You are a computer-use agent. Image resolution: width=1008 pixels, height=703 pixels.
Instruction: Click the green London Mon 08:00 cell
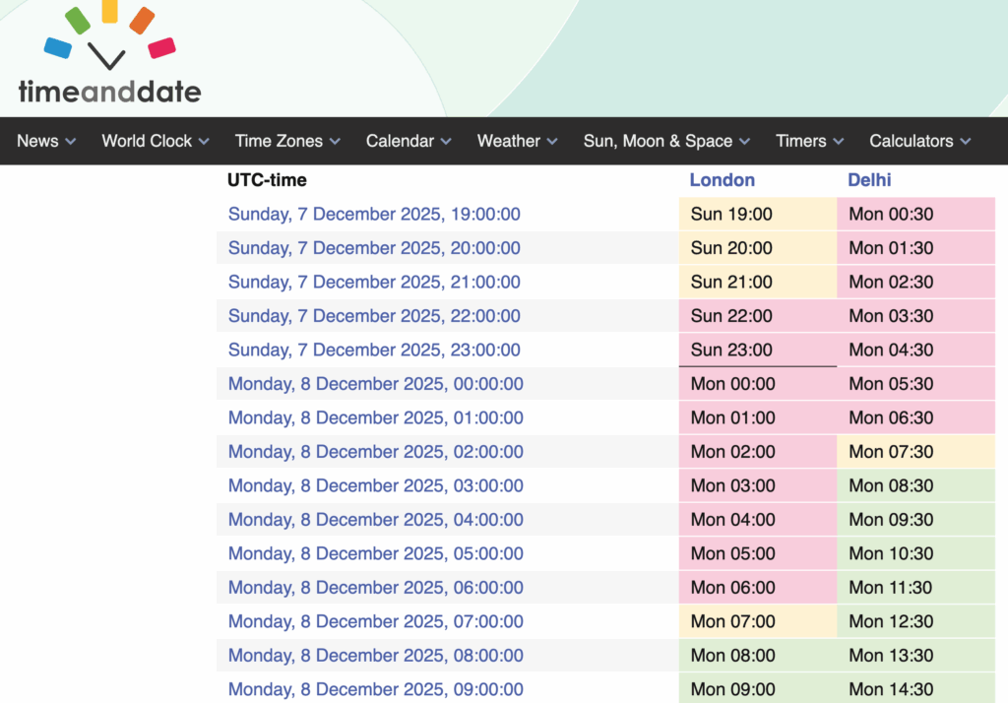pos(757,656)
